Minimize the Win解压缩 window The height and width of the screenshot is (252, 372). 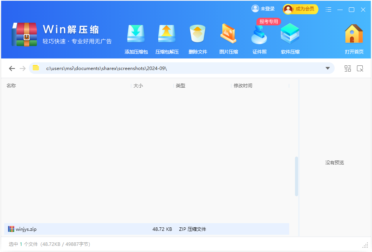(x=340, y=10)
